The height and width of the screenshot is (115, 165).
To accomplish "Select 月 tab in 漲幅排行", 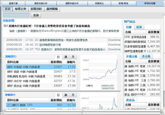I will (x=73, y=57).
